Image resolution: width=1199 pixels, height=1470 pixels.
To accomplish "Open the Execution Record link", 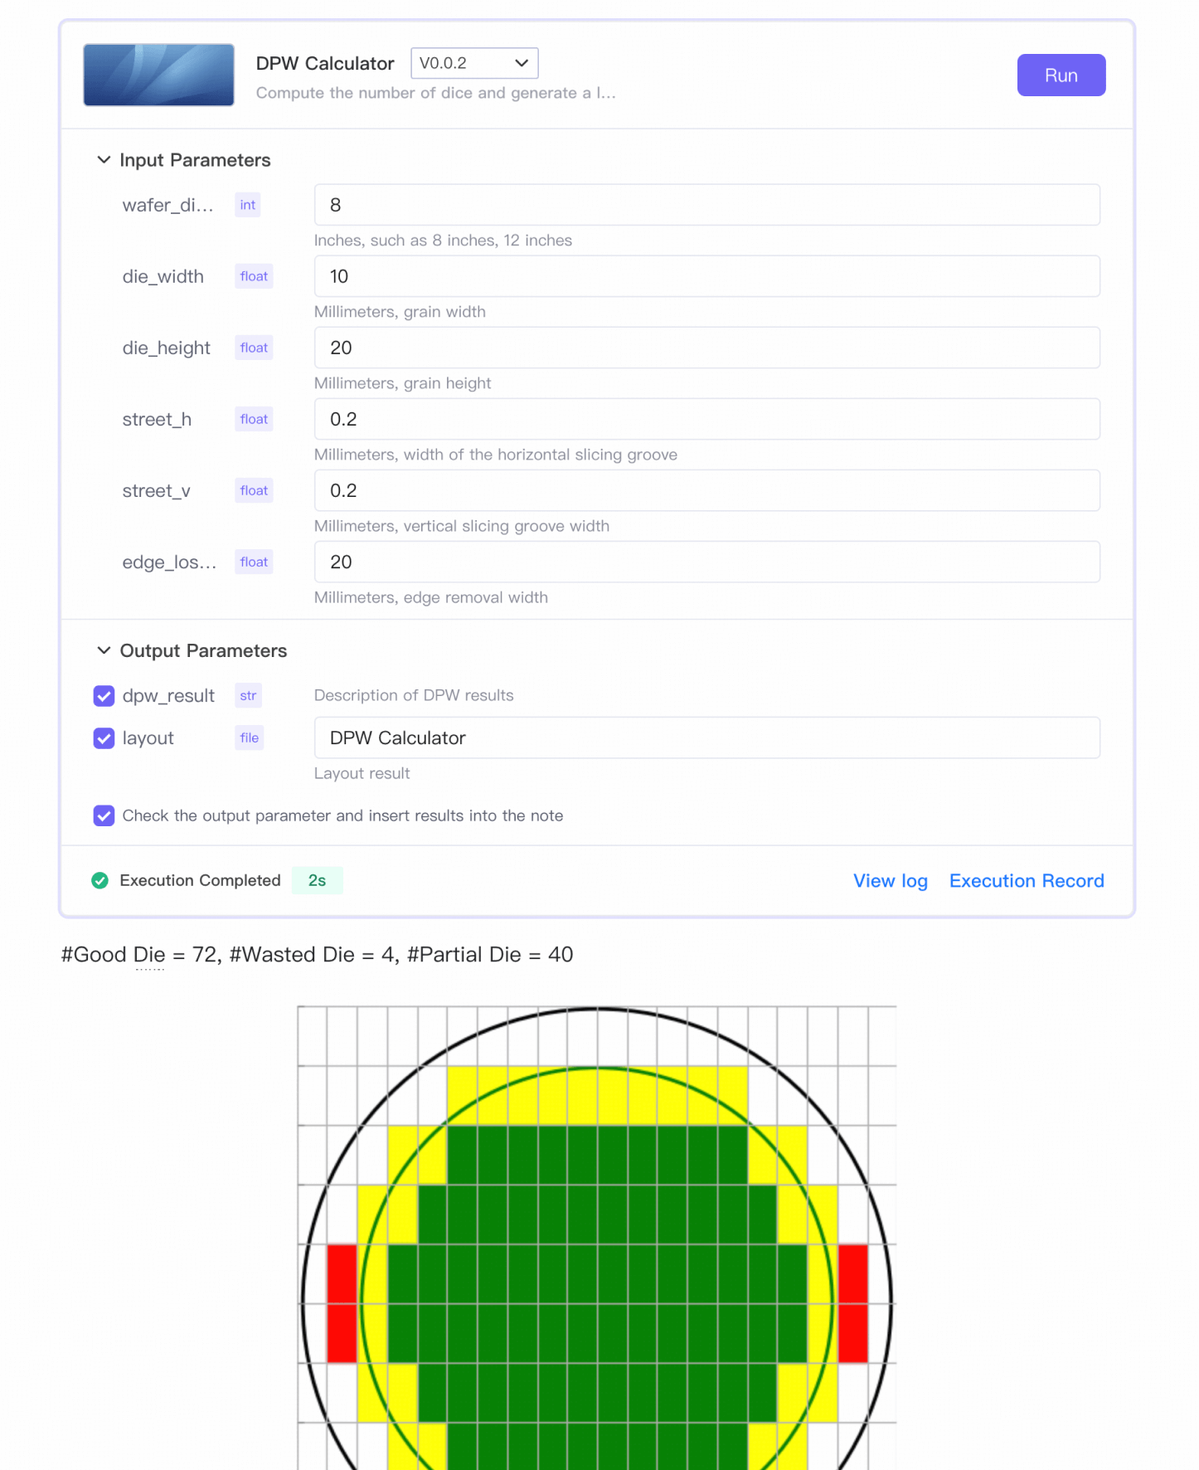I will click(x=1027, y=881).
